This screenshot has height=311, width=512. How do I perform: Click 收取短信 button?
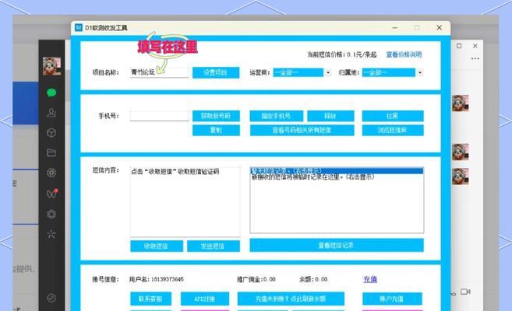point(157,246)
